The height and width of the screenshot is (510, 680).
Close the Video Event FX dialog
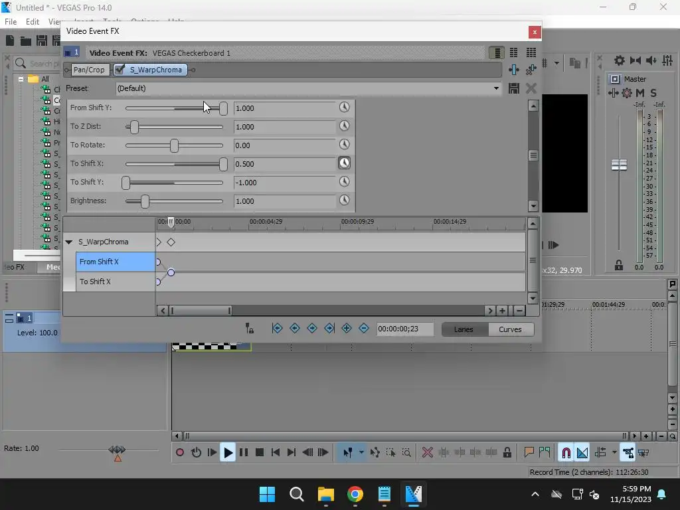pos(535,32)
